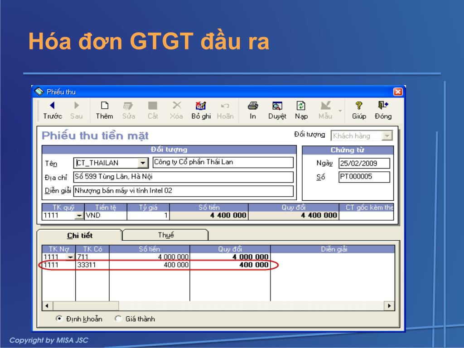Expand the CT_THAILAN name dropdown
The image size is (464, 348).
(x=143, y=163)
